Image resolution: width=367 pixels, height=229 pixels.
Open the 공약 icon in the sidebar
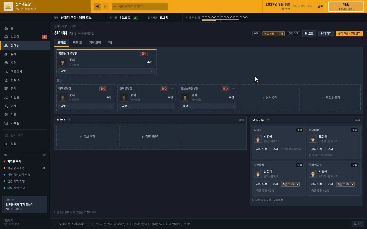click(6, 89)
